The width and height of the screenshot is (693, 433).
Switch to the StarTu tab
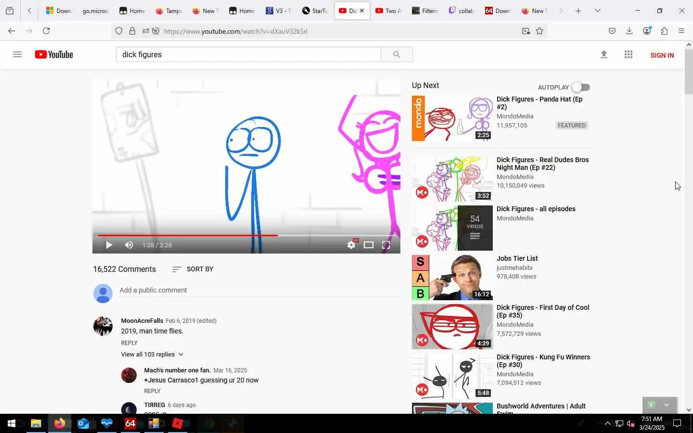(315, 11)
